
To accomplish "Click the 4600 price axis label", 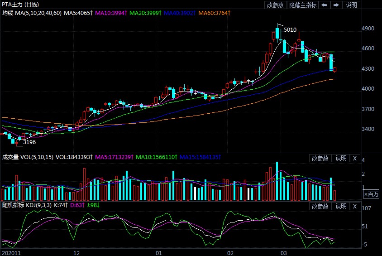I will (x=368, y=48).
